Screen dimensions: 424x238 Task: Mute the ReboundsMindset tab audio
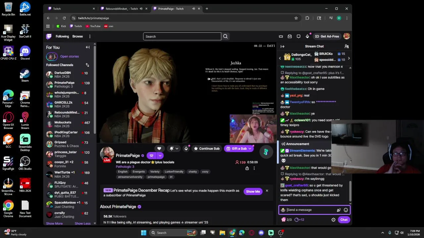pos(141,9)
